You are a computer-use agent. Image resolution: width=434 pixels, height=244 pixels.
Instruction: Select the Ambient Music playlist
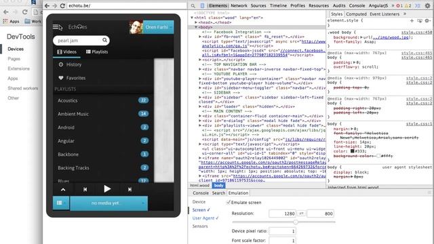click(103, 114)
